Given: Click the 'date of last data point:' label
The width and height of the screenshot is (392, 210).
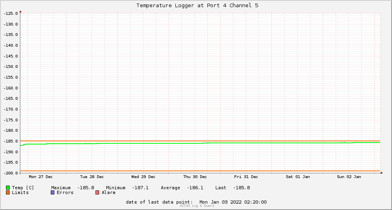Looking at the screenshot, I should coord(159,202).
